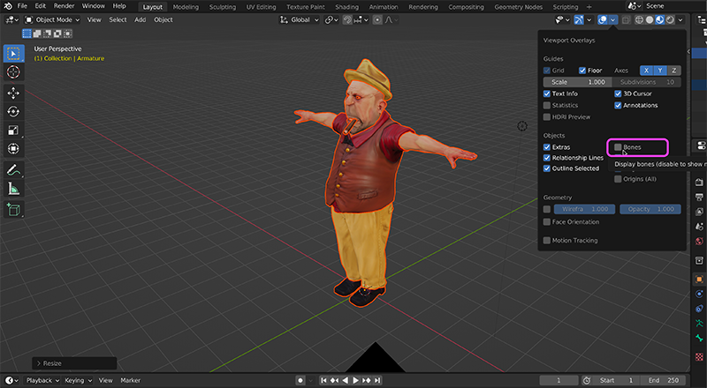Viewport: 707px width, 388px height.
Task: Uncheck the Extras checkbox
Action: pos(546,147)
